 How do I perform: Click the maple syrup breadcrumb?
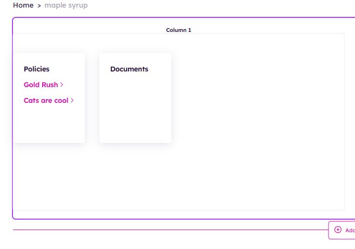66,5
